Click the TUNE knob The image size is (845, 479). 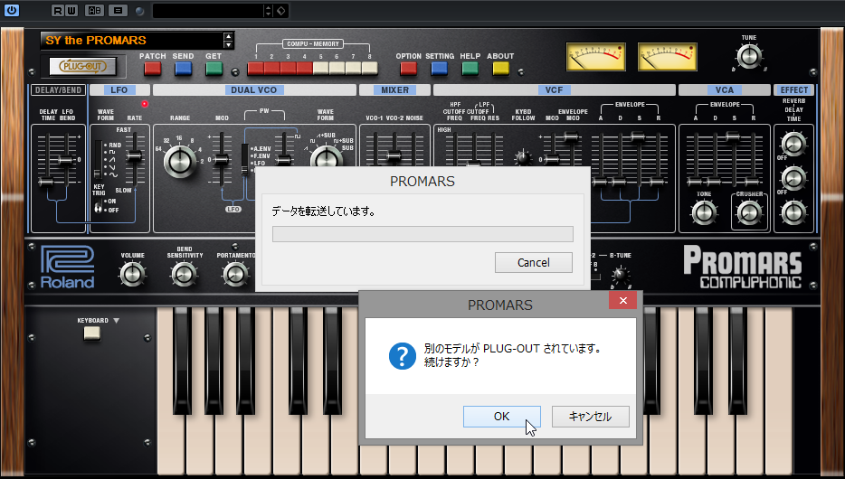749,56
